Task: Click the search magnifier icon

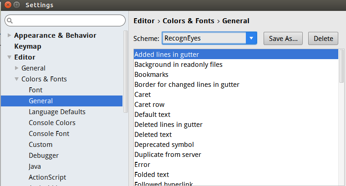Action: pyautogui.click(x=10, y=20)
